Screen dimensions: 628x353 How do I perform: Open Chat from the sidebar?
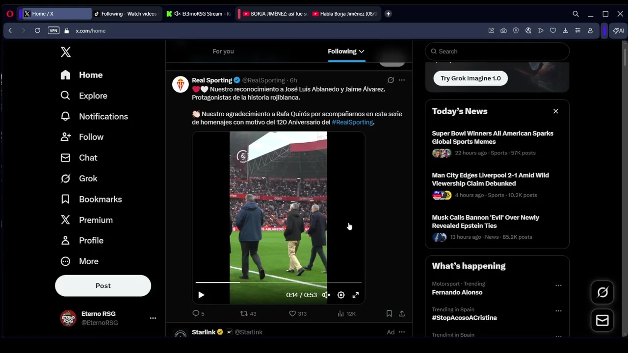(x=78, y=157)
